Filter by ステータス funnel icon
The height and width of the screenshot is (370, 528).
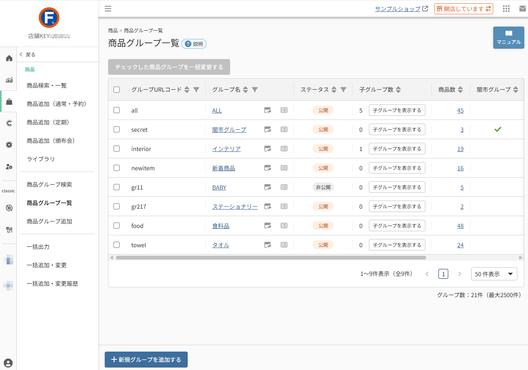coord(344,90)
